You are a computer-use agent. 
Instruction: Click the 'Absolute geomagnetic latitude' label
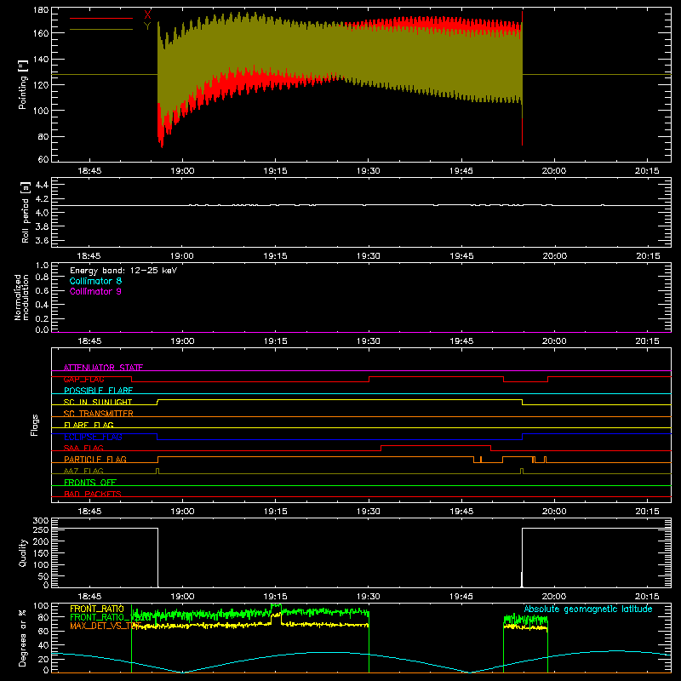pos(588,609)
